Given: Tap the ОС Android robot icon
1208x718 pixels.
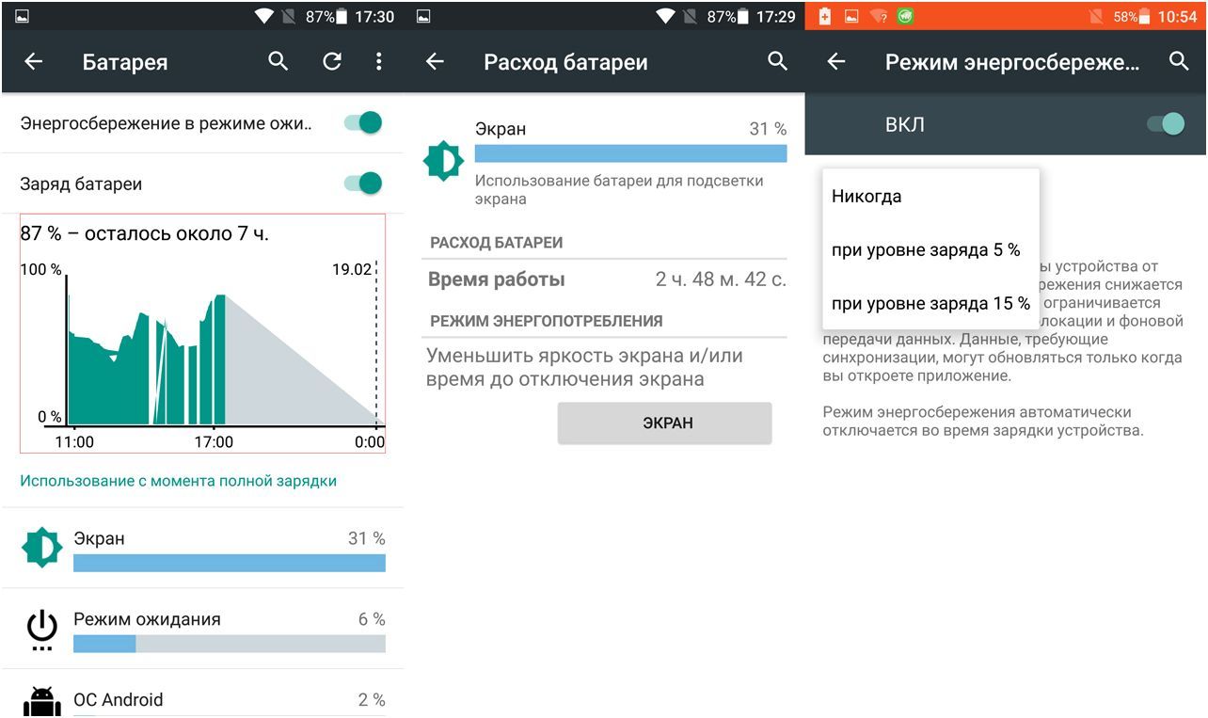Looking at the screenshot, I should click(40, 699).
